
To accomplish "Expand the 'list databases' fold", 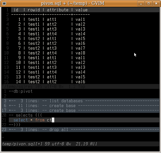I will tap(80, 101).
